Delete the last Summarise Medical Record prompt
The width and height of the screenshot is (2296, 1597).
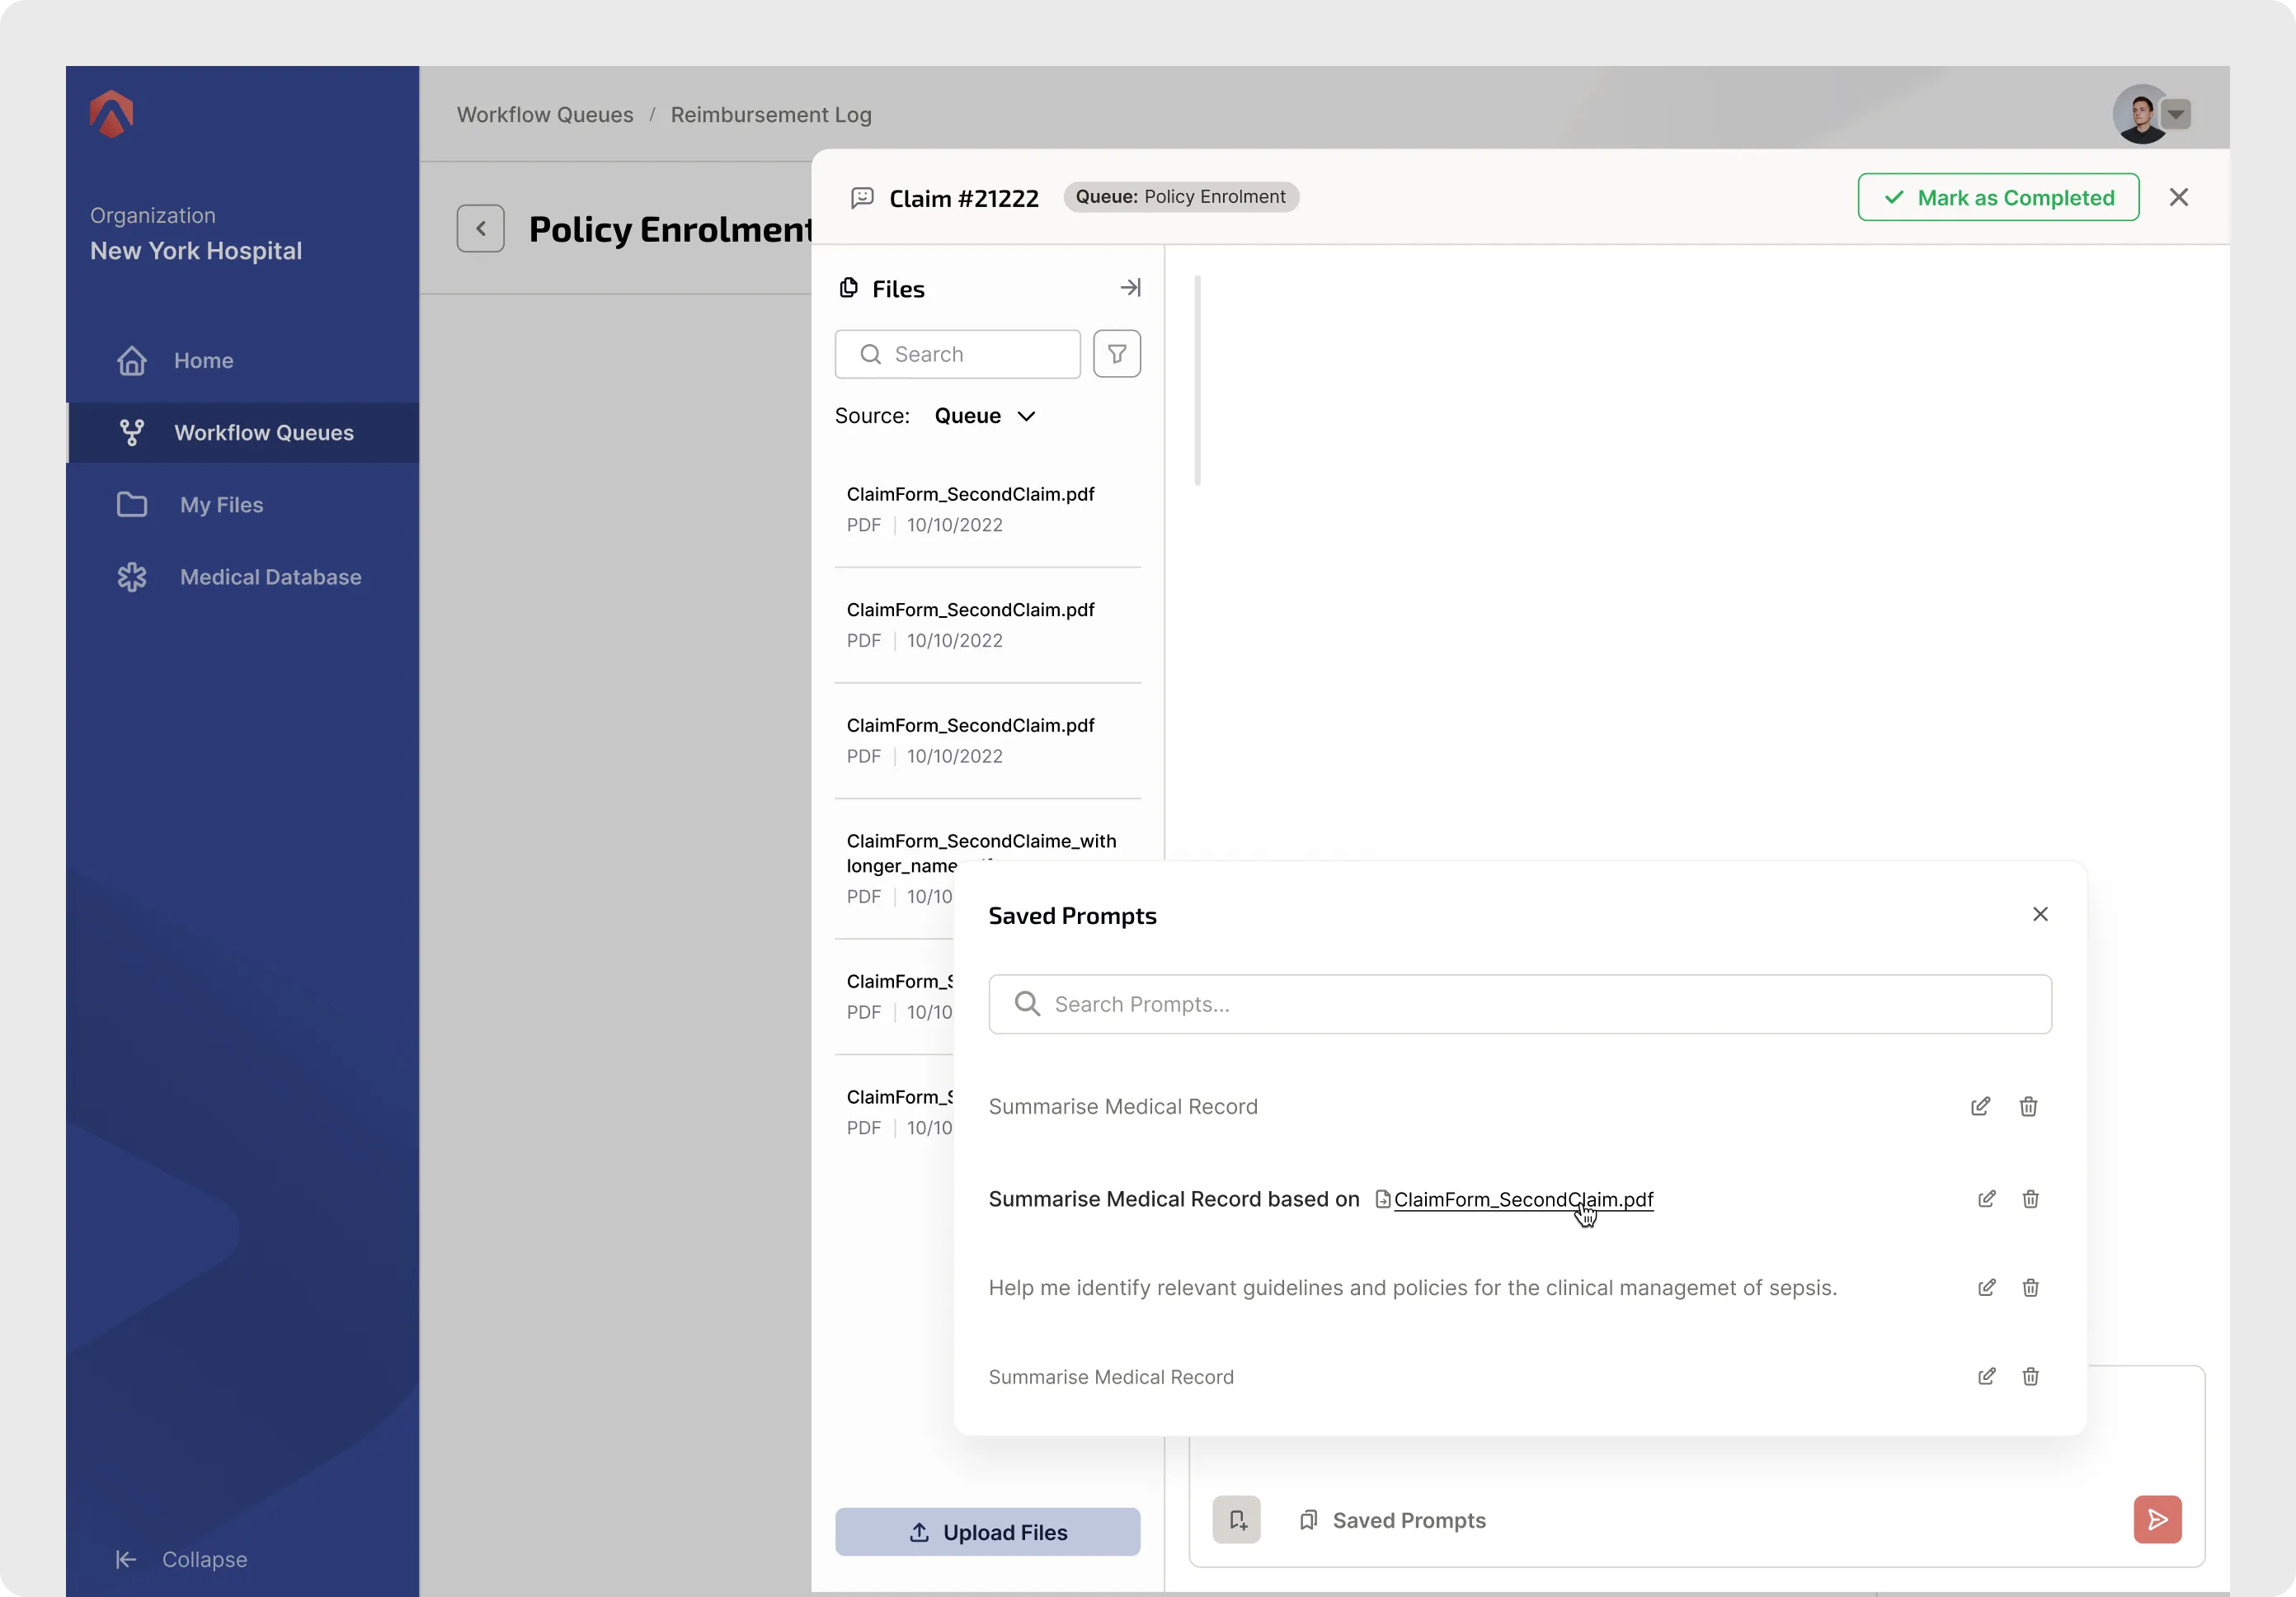click(2030, 1376)
